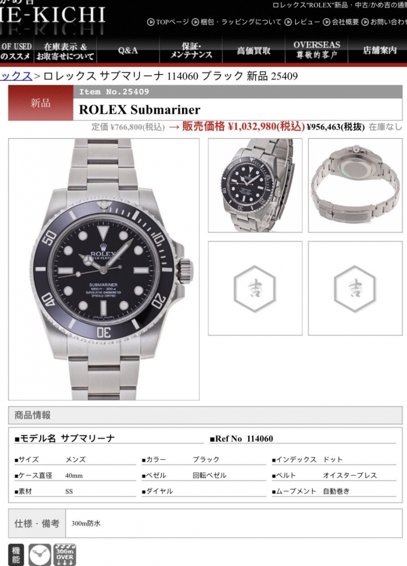Click the first hexagon placeholder image
This screenshot has width=407, height=566.
(255, 288)
